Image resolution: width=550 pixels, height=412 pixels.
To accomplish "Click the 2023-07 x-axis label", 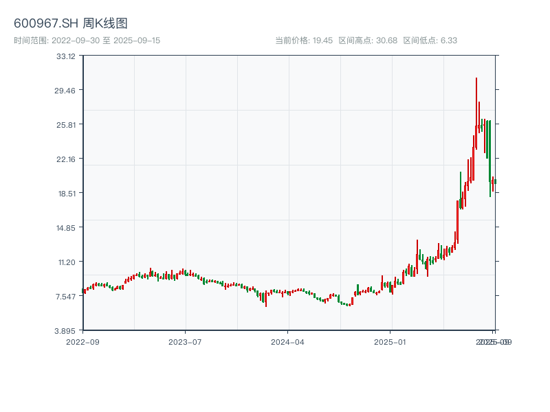I will click(185, 342).
